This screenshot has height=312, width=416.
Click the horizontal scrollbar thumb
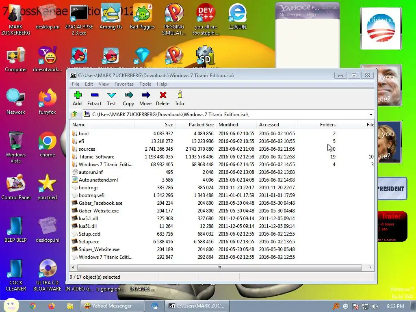coord(219,267)
